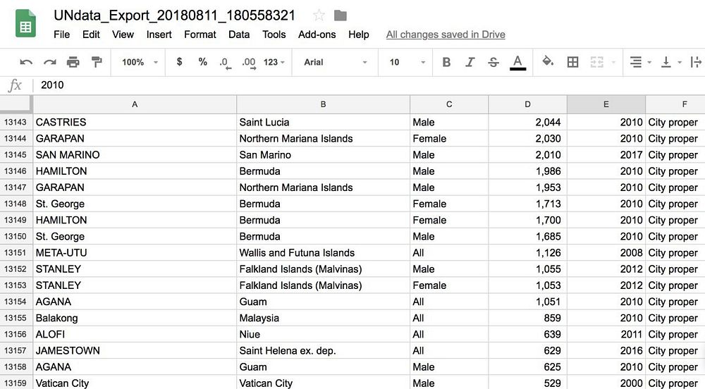The width and height of the screenshot is (705, 389).
Task: Click the META-UTU cell
Action: (135, 252)
